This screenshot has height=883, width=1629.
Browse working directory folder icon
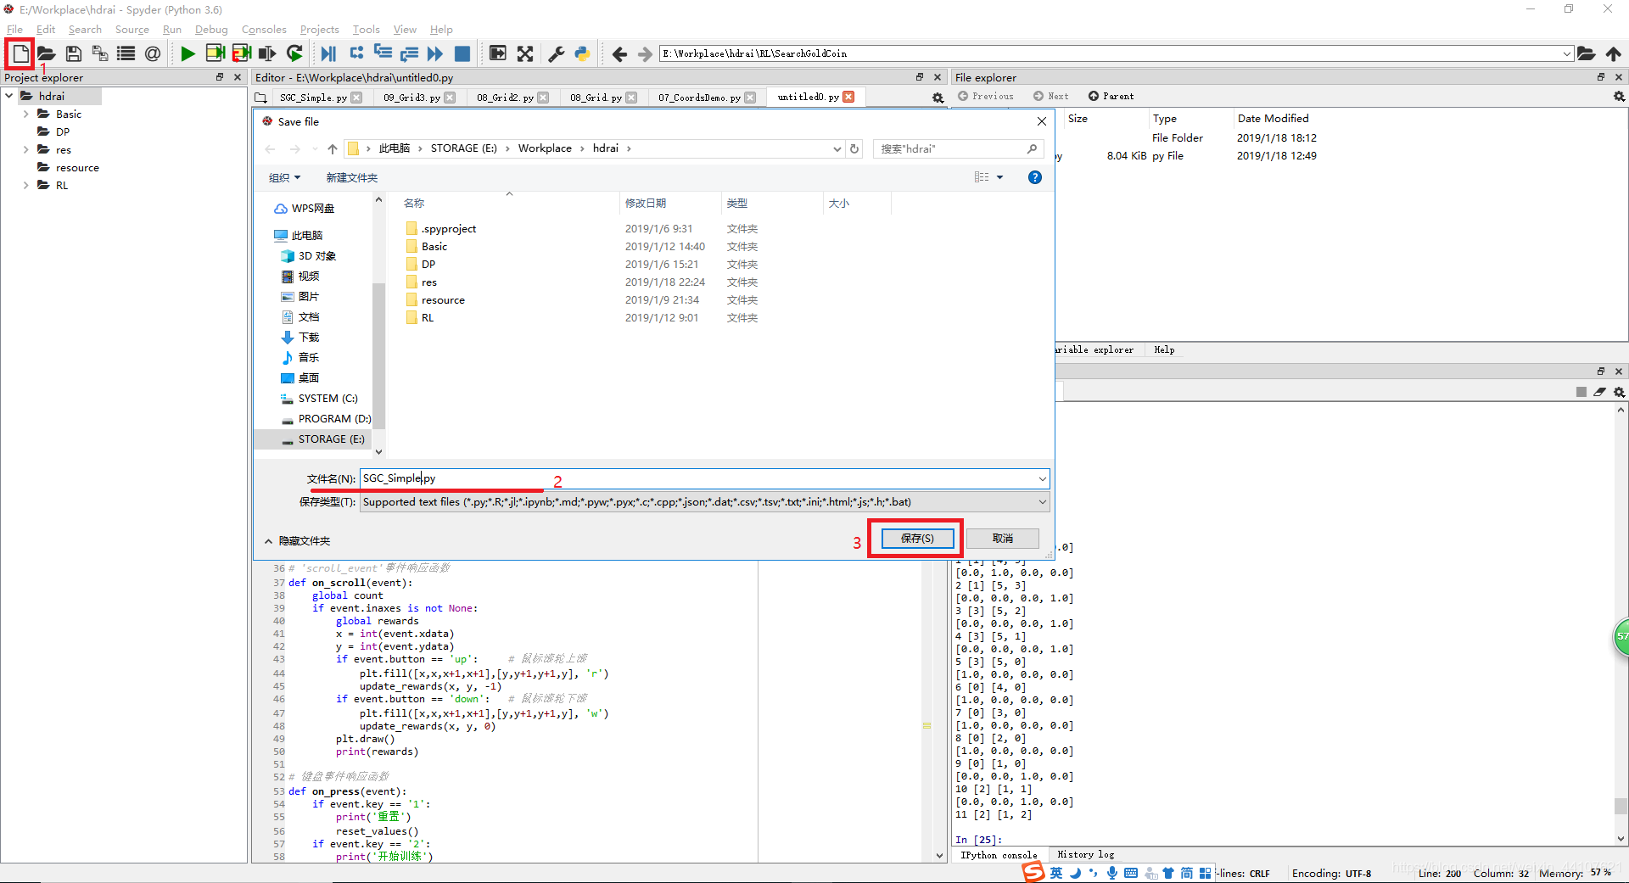pos(1586,54)
